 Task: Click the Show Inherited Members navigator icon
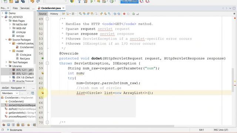coord(4,125)
